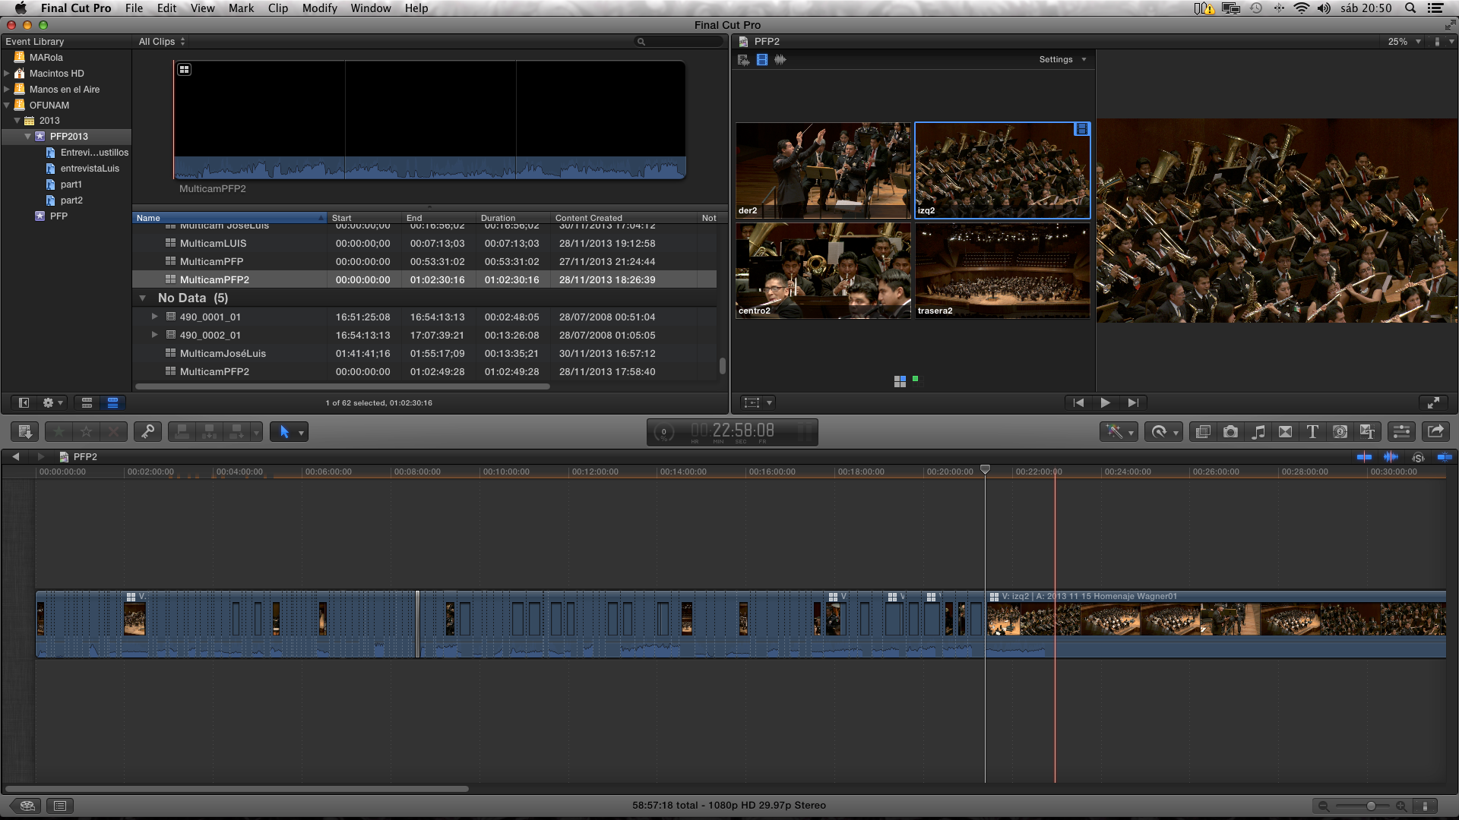Expand the 490_0002_01 clip row
Viewport: 1459px width, 820px height.
tap(154, 335)
